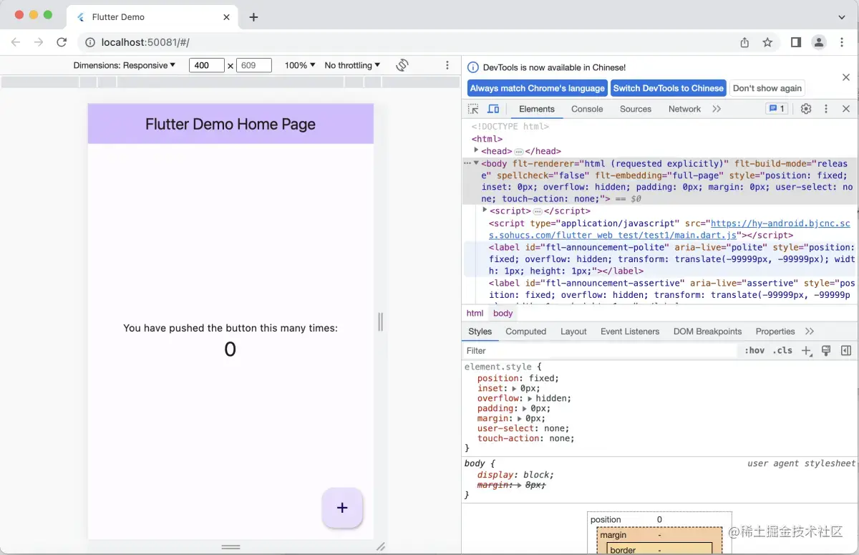Select body in the breadcrumb bar

pos(503,313)
